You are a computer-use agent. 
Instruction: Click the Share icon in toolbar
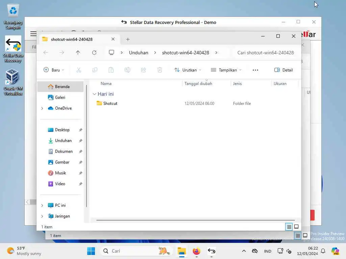(x=143, y=70)
